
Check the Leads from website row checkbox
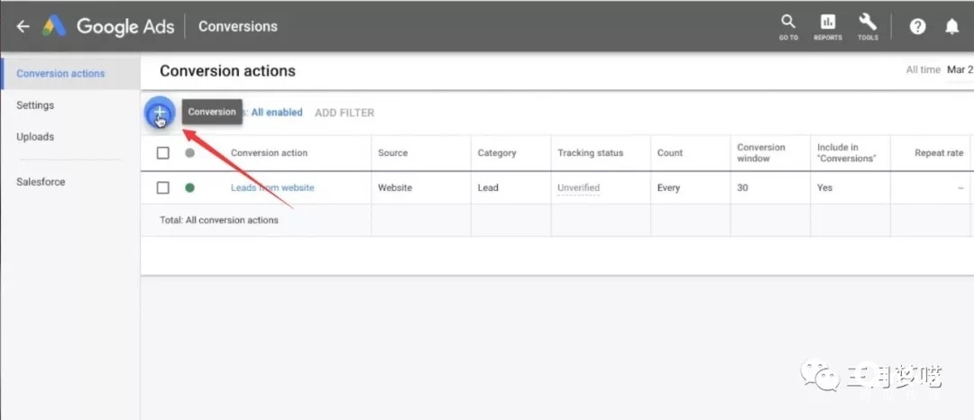coord(163,187)
